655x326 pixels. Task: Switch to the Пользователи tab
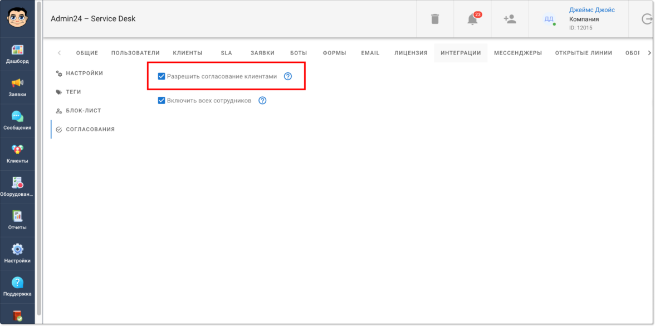(135, 53)
